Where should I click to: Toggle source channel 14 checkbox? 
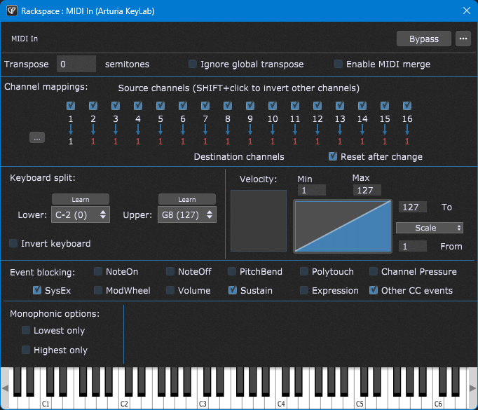click(362, 105)
